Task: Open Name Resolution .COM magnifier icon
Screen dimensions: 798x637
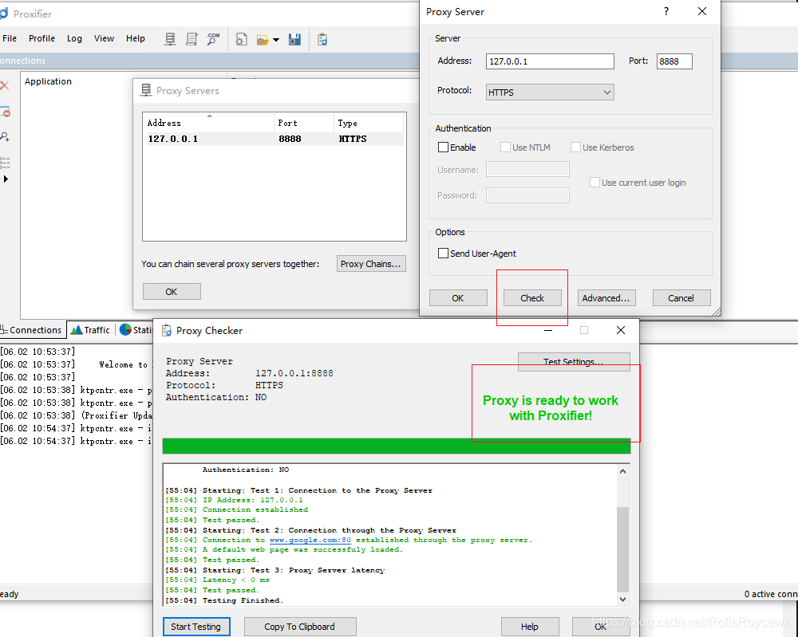Action: 213,39
